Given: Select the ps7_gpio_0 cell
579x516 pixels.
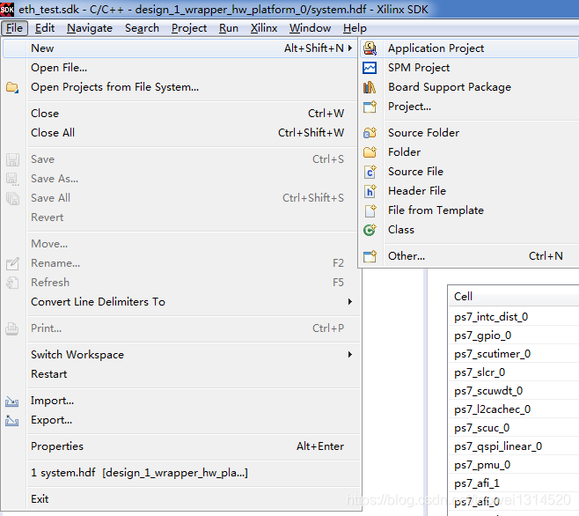Looking at the screenshot, I should click(514, 335).
